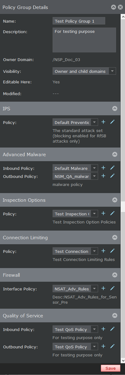Collapse the Quality of Service section
This screenshot has height=375, width=125.
115,315
